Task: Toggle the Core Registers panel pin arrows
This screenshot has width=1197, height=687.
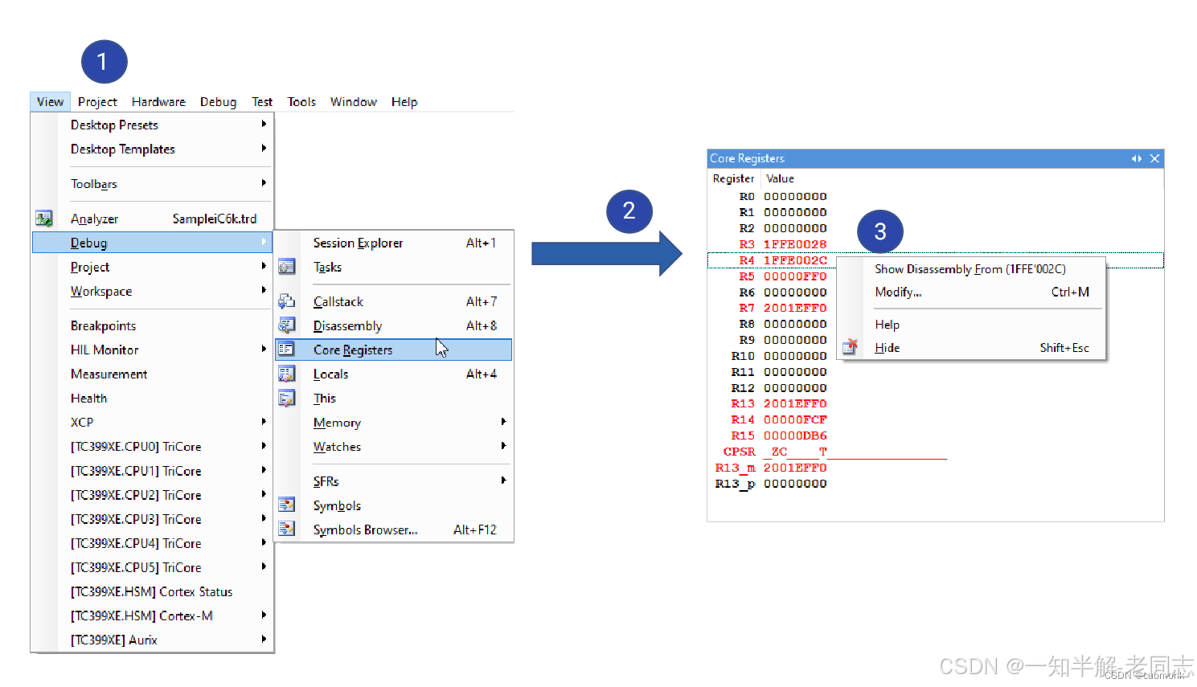Action: [x=1137, y=158]
